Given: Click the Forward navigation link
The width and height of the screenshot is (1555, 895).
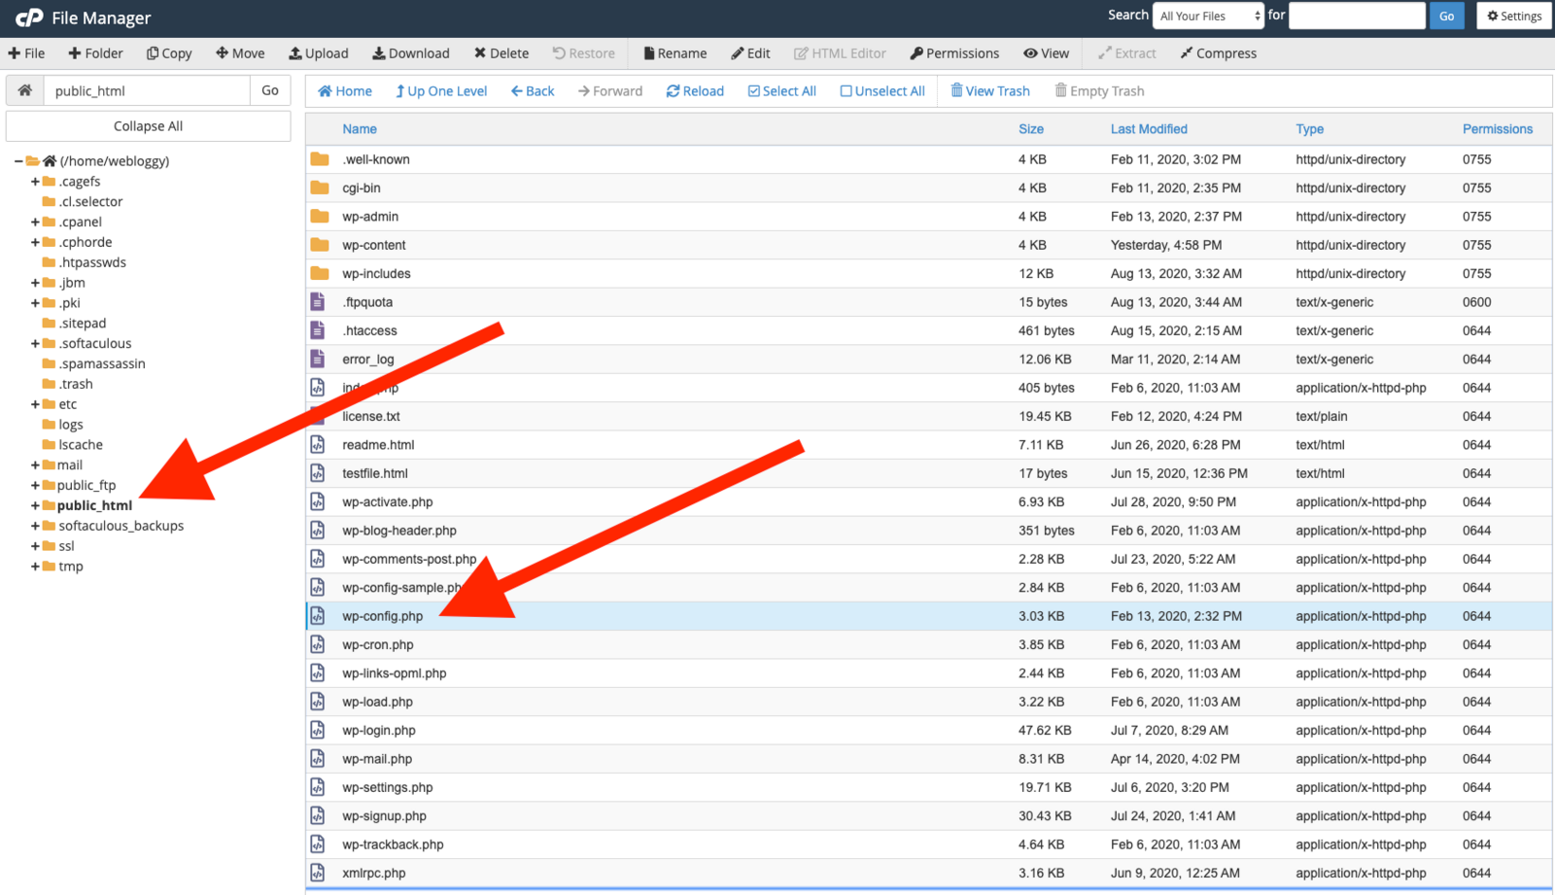Looking at the screenshot, I should 610,91.
